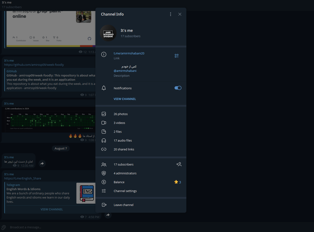Add a subscriber with the plus-person icon
The width and height of the screenshot is (314, 232).
coord(179,164)
